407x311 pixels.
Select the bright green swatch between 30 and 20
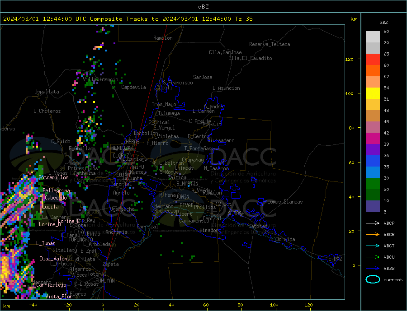373,184
